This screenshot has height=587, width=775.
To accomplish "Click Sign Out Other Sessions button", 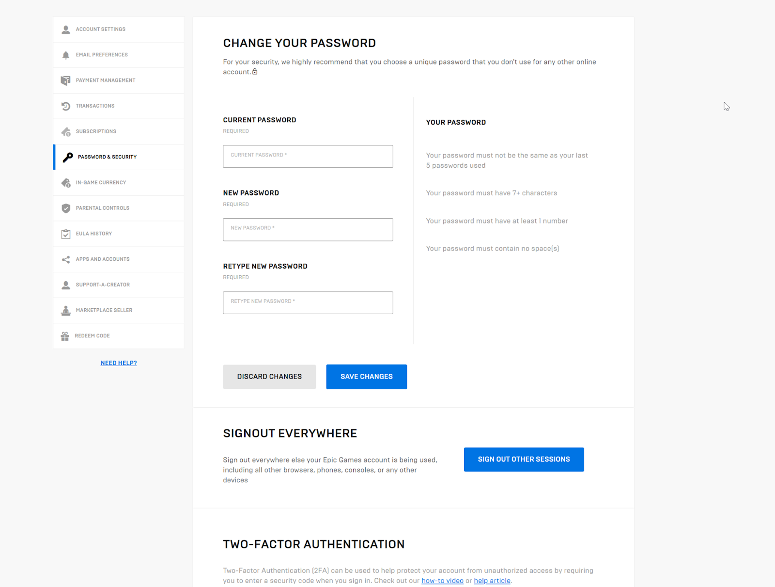I will tap(524, 460).
